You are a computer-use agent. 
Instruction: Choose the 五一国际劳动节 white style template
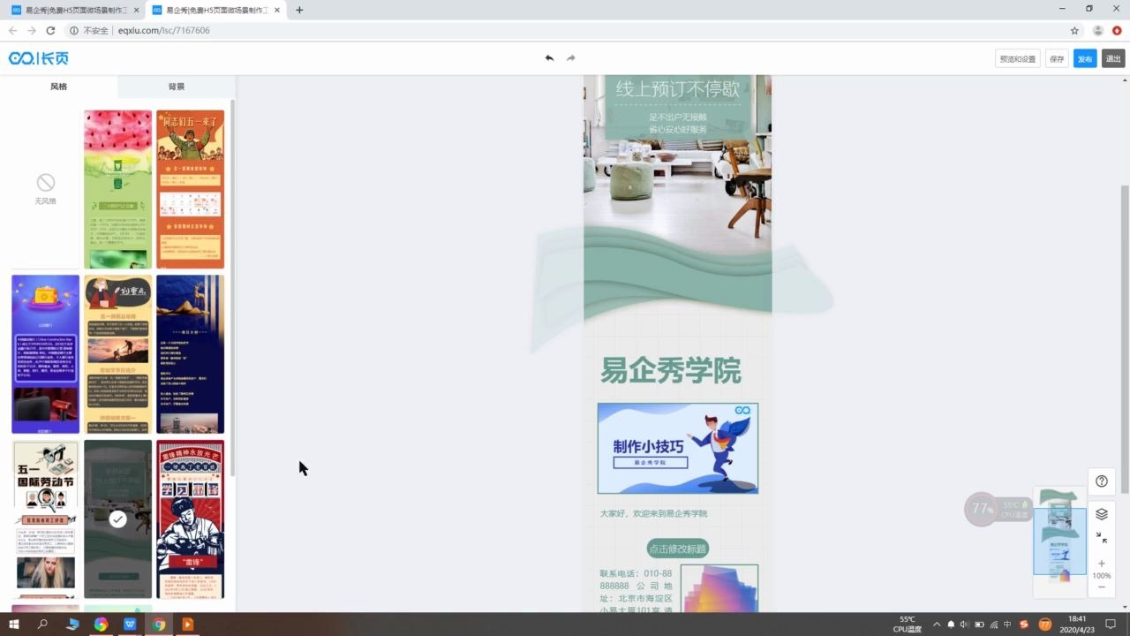[45, 519]
